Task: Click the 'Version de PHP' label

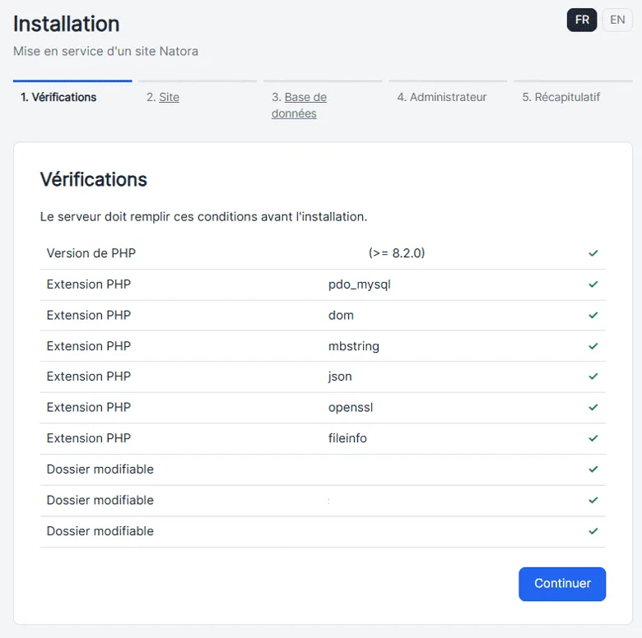Action: tap(91, 253)
